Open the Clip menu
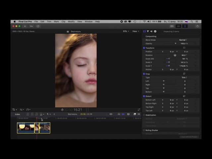 [63, 22]
